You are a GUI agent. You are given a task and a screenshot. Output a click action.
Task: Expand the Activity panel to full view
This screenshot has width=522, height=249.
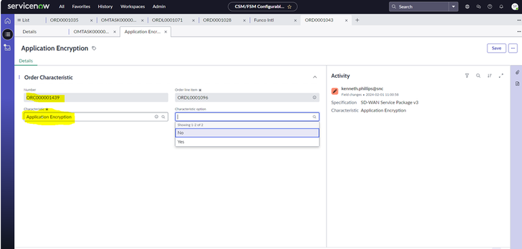pos(501,76)
